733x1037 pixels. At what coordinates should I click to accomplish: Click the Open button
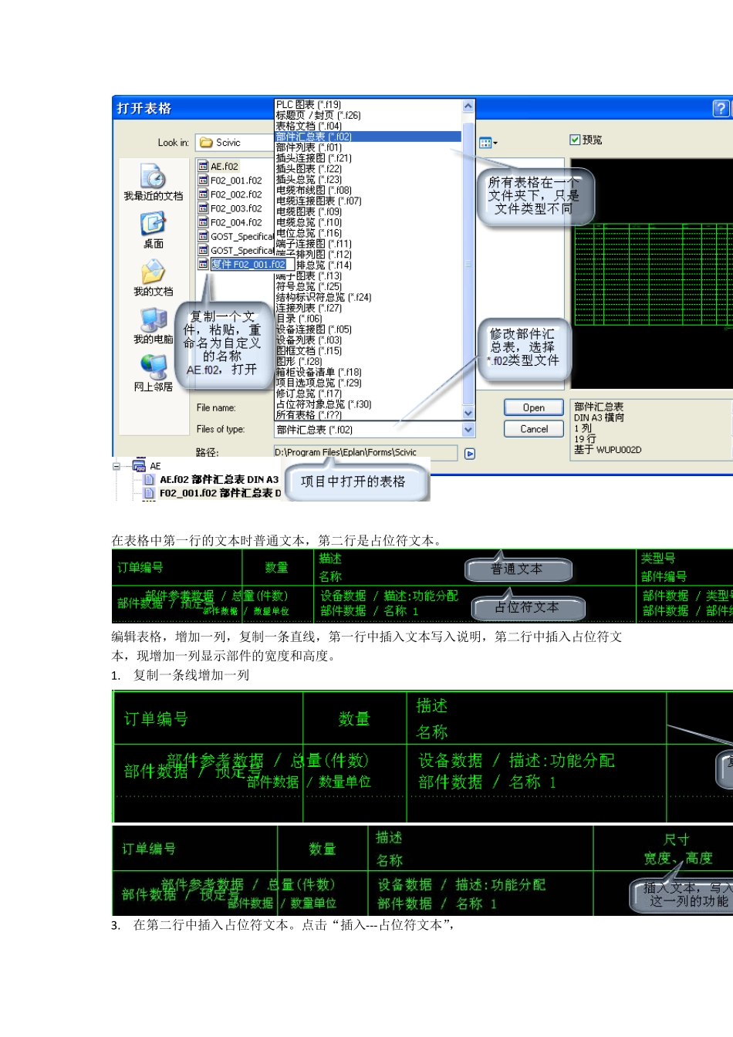[x=533, y=407]
